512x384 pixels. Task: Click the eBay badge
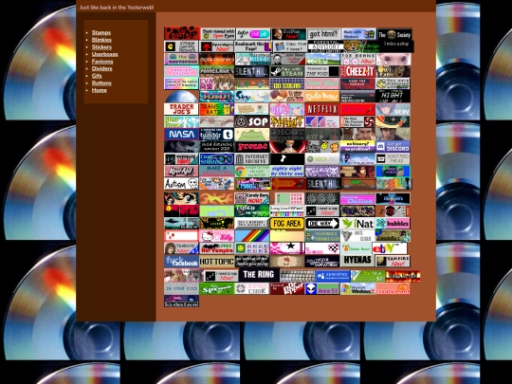(390, 248)
